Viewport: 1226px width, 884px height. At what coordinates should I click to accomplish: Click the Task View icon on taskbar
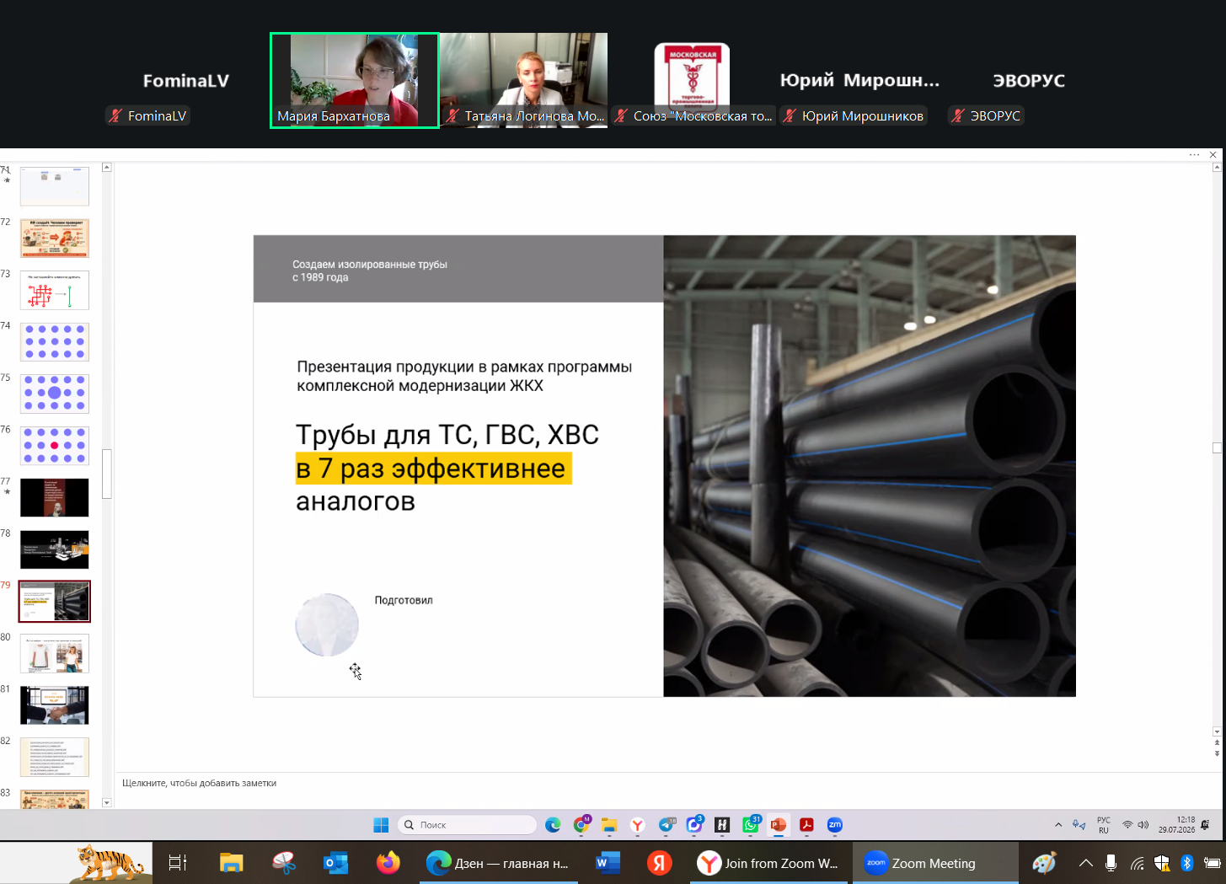pyautogui.click(x=178, y=863)
